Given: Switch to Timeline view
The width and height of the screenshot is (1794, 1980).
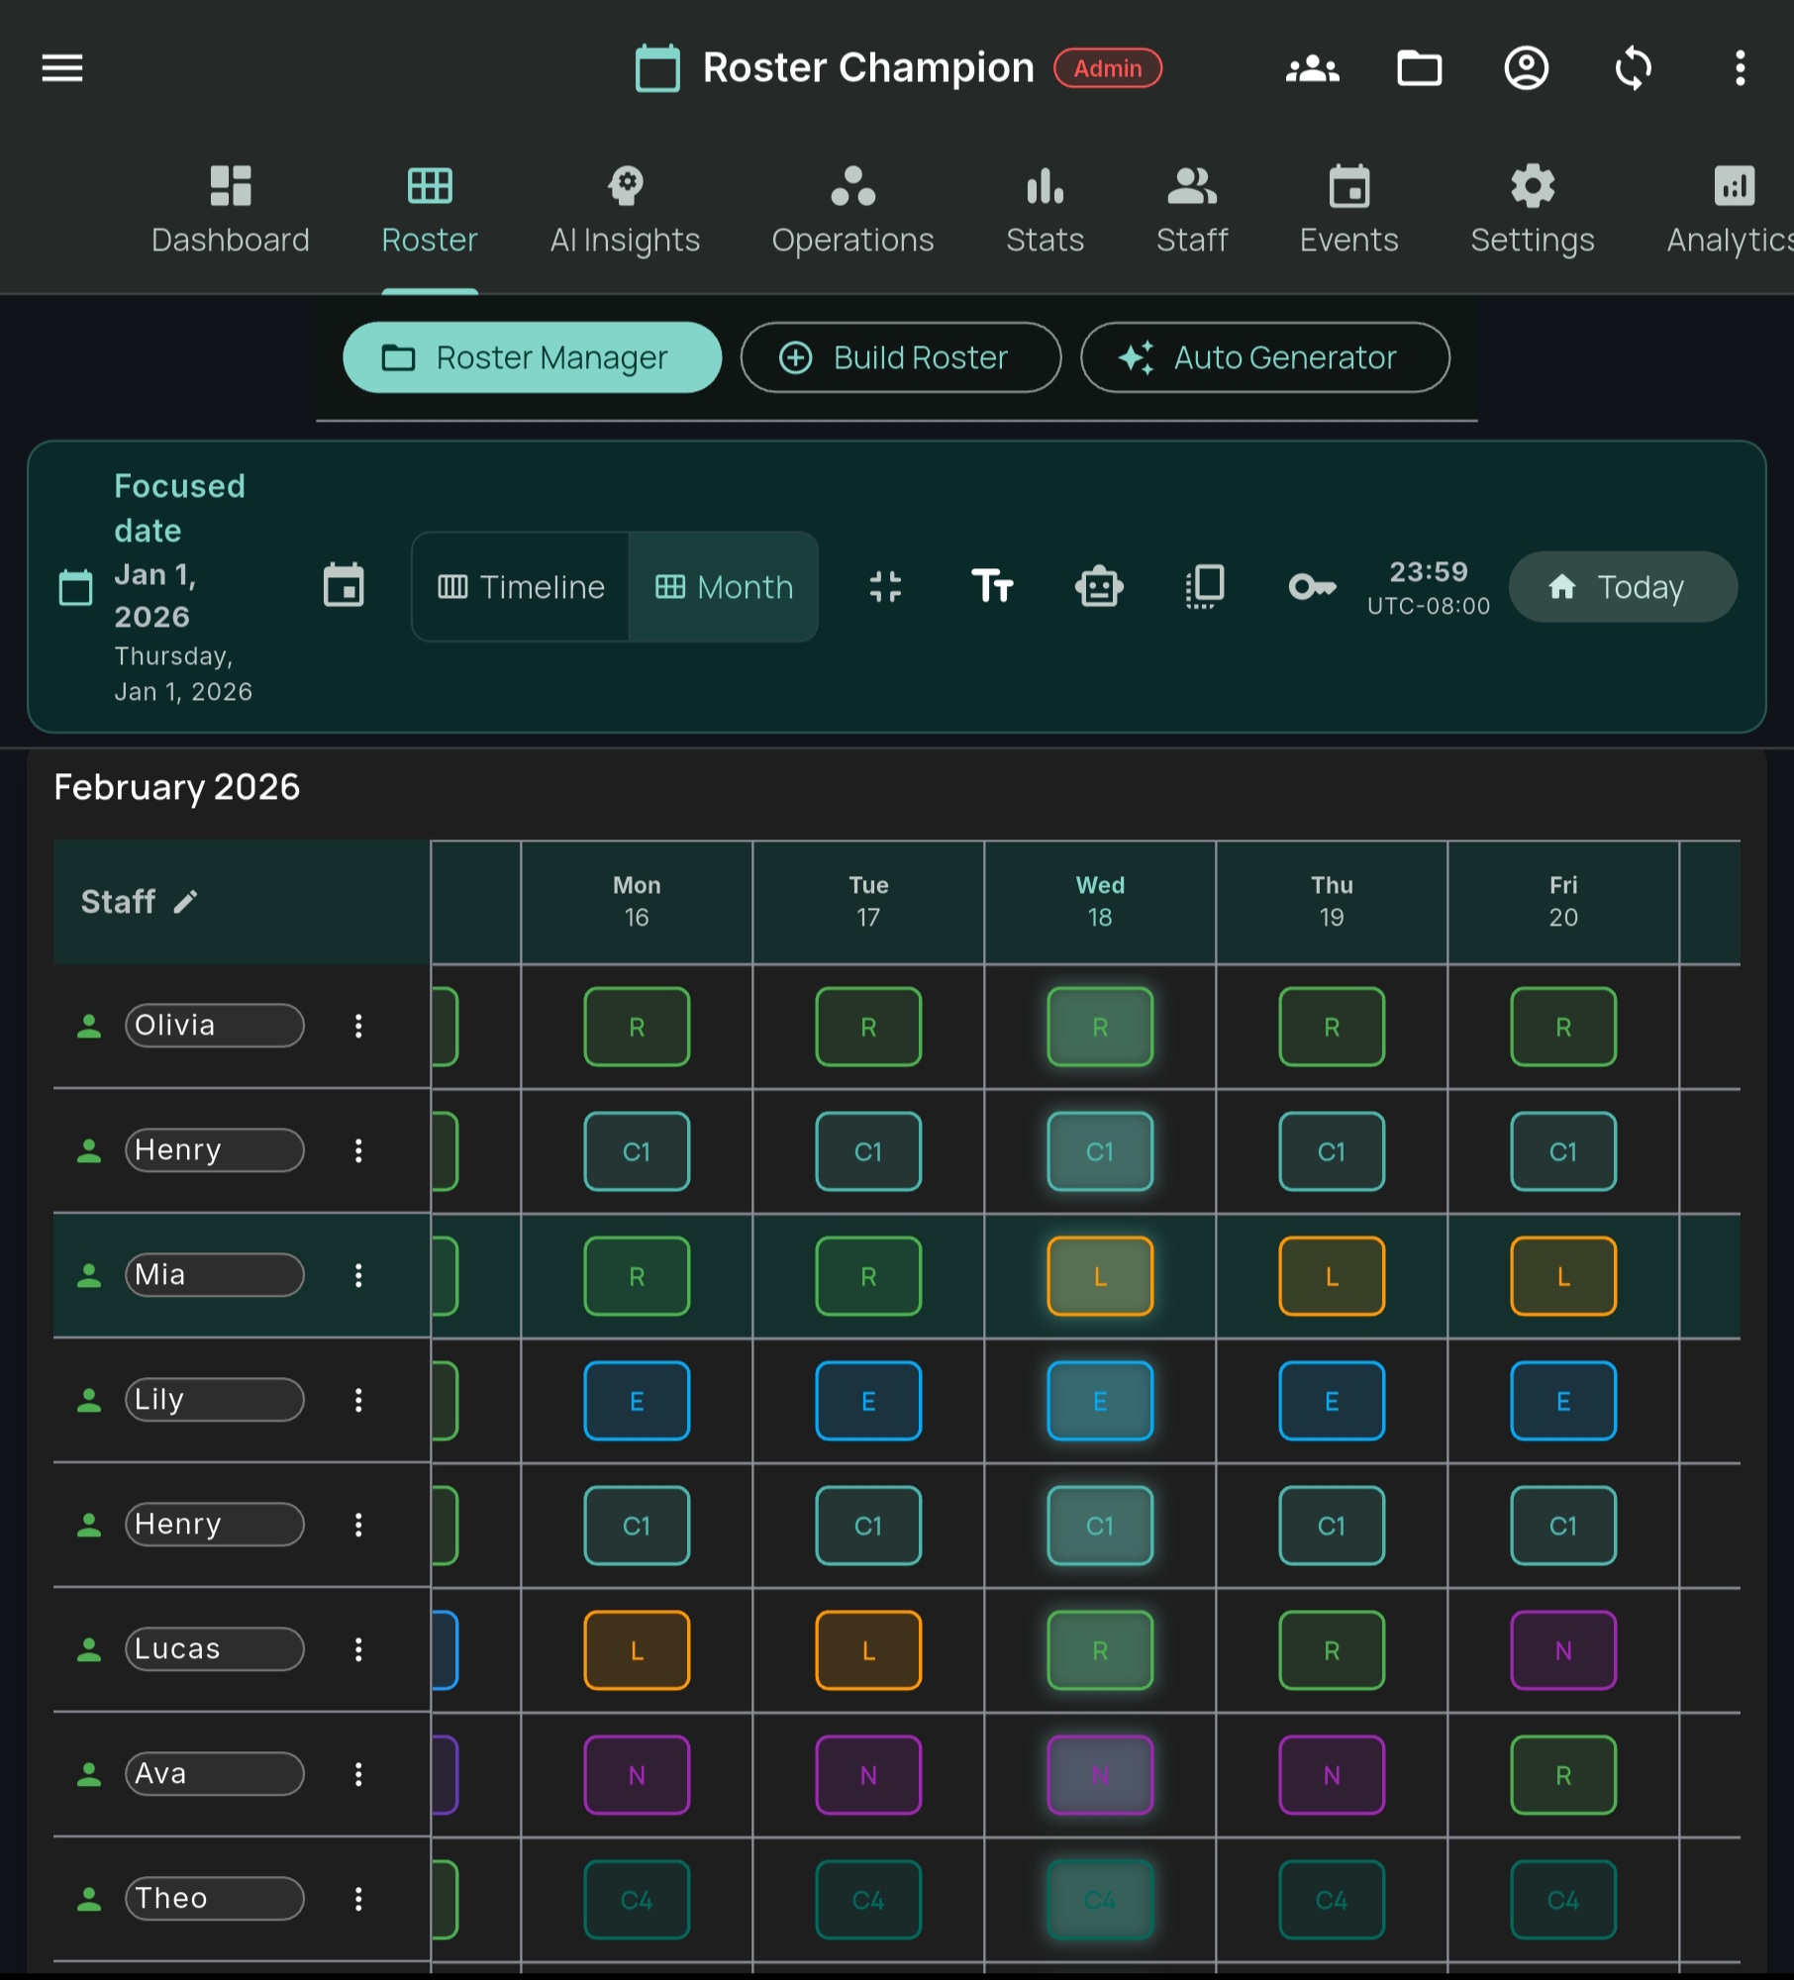Looking at the screenshot, I should click(x=521, y=587).
